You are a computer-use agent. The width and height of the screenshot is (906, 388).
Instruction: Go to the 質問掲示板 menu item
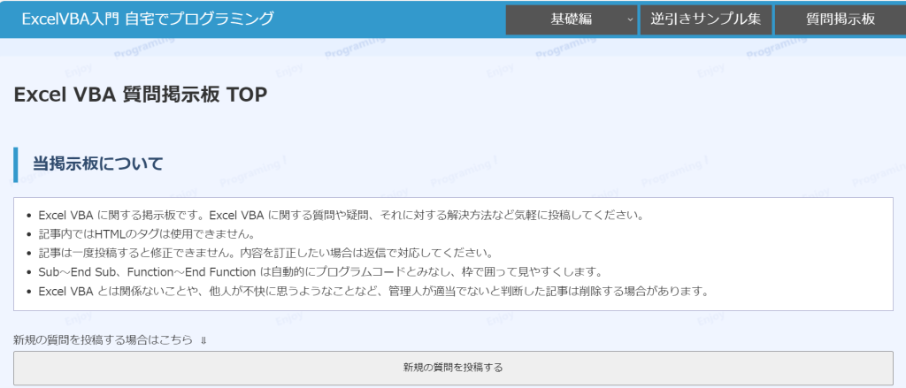pyautogui.click(x=841, y=19)
